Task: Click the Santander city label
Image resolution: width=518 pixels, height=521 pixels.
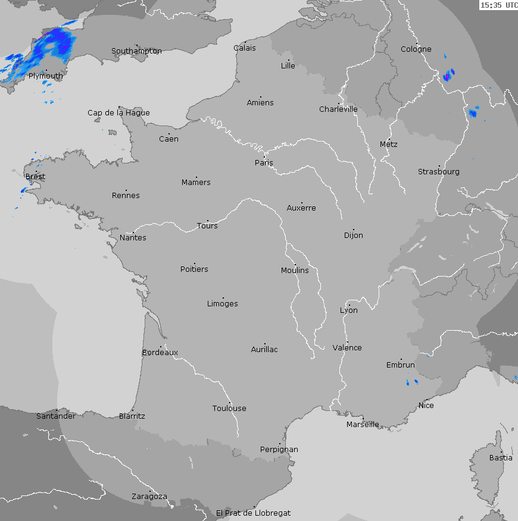Action: [x=56, y=416]
